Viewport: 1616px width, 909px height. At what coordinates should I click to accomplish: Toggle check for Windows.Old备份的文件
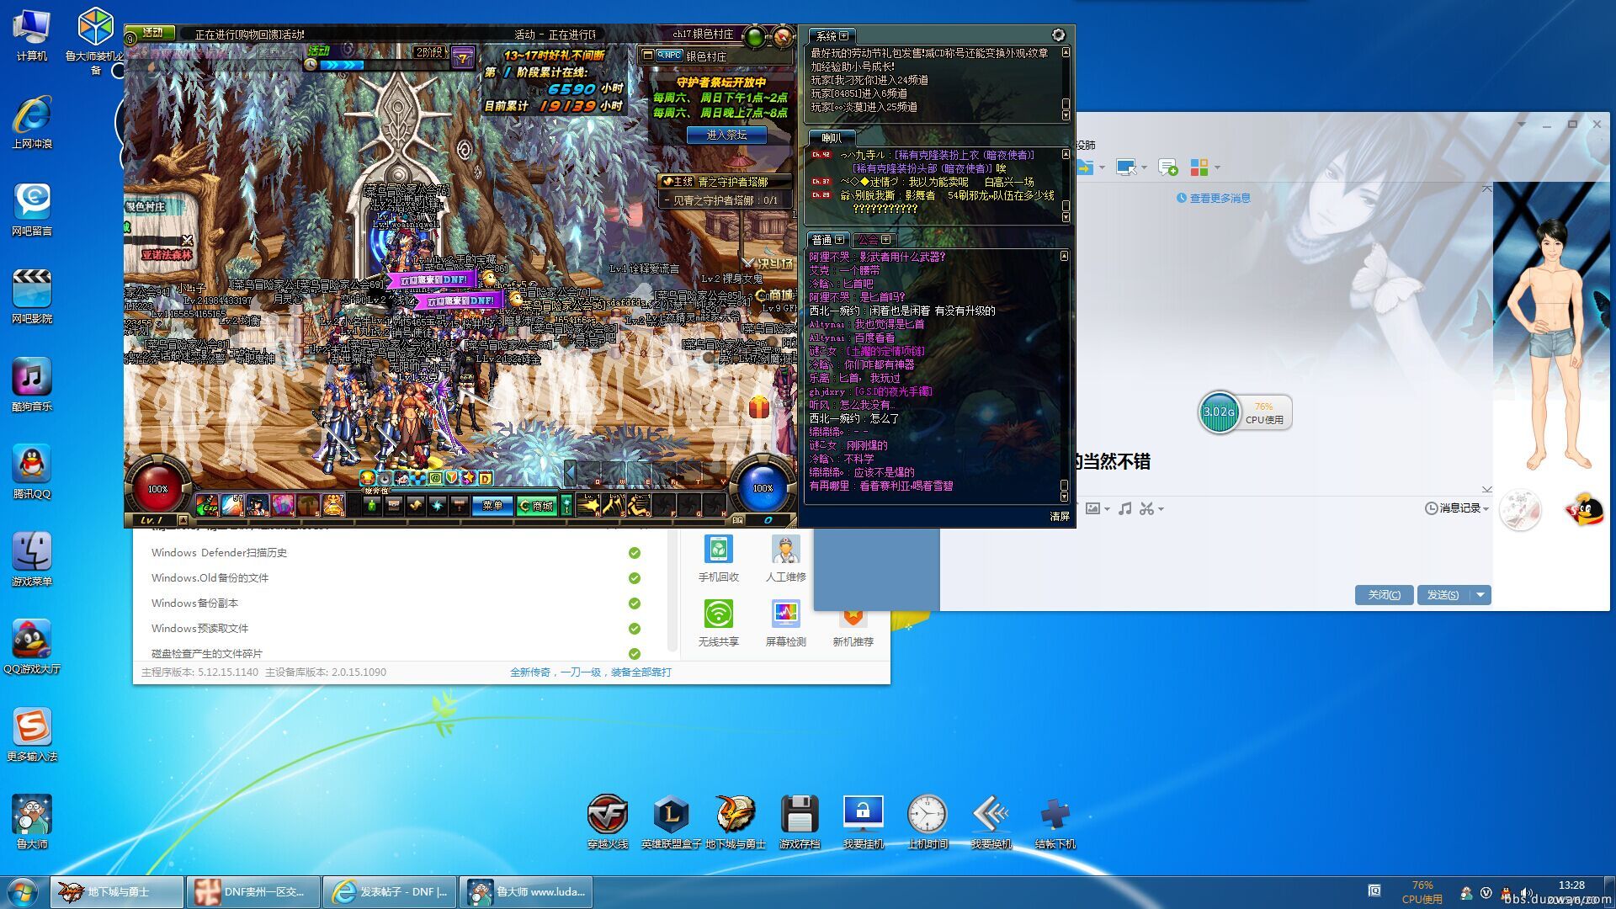click(635, 578)
